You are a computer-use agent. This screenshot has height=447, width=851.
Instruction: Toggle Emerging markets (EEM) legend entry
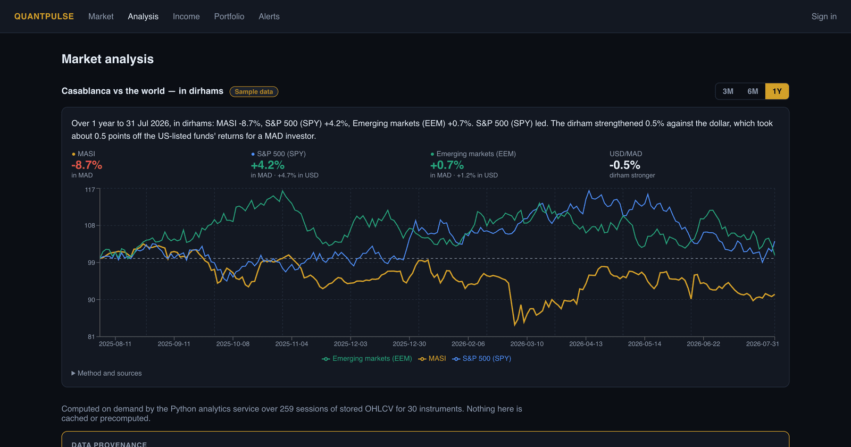(367, 359)
